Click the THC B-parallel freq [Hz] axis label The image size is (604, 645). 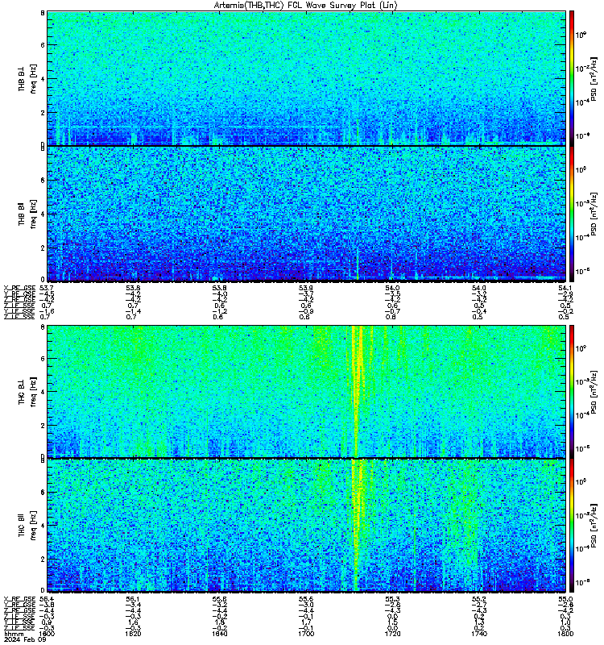27,526
